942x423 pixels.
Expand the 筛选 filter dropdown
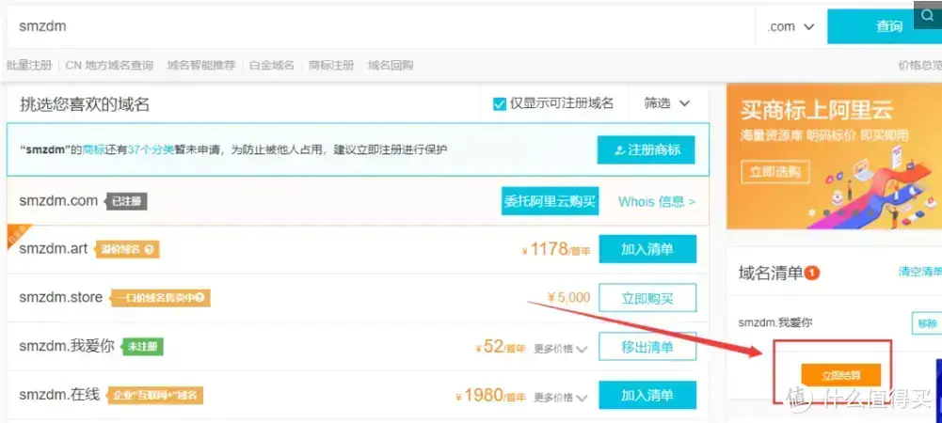tap(667, 103)
